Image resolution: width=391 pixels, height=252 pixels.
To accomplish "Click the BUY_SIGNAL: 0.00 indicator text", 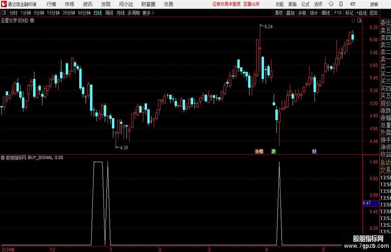I will coord(46,158).
